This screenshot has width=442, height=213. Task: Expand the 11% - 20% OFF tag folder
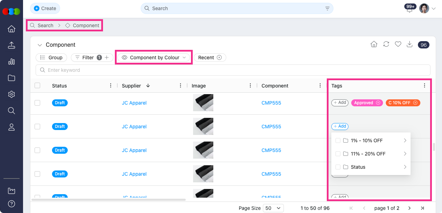click(405, 153)
